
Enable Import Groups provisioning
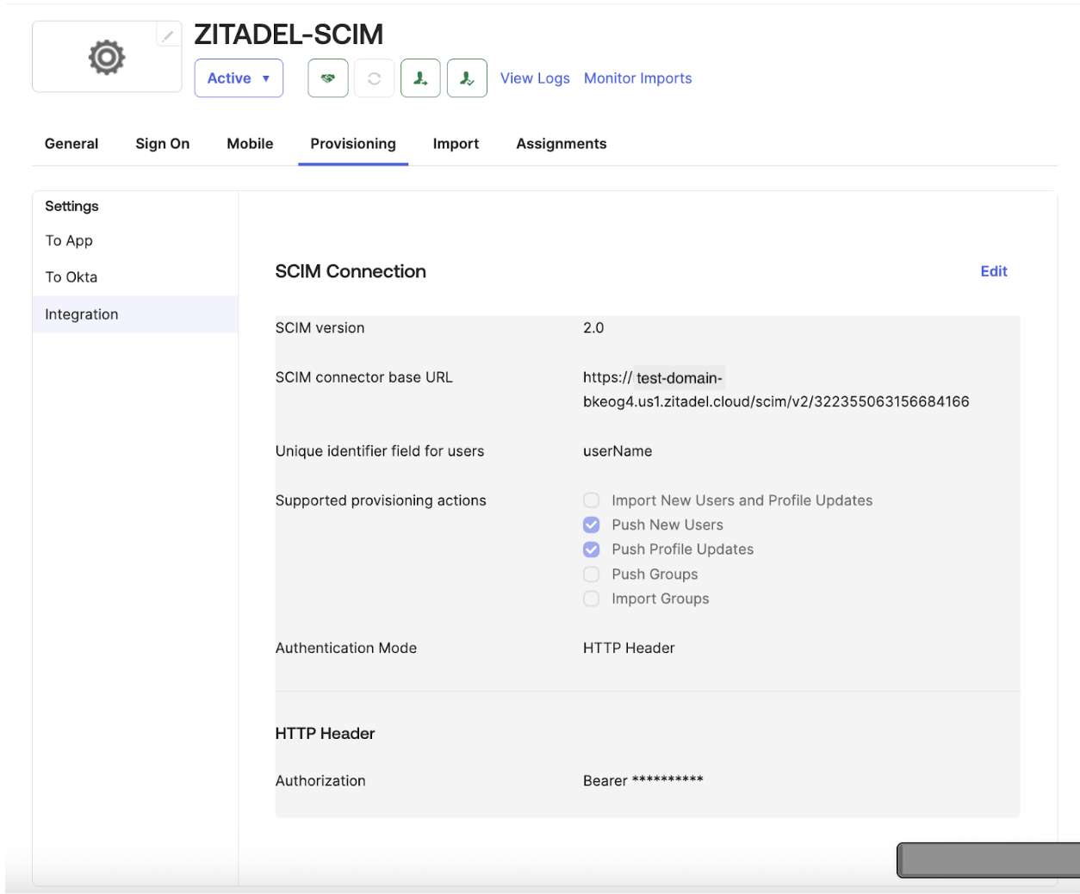(592, 599)
